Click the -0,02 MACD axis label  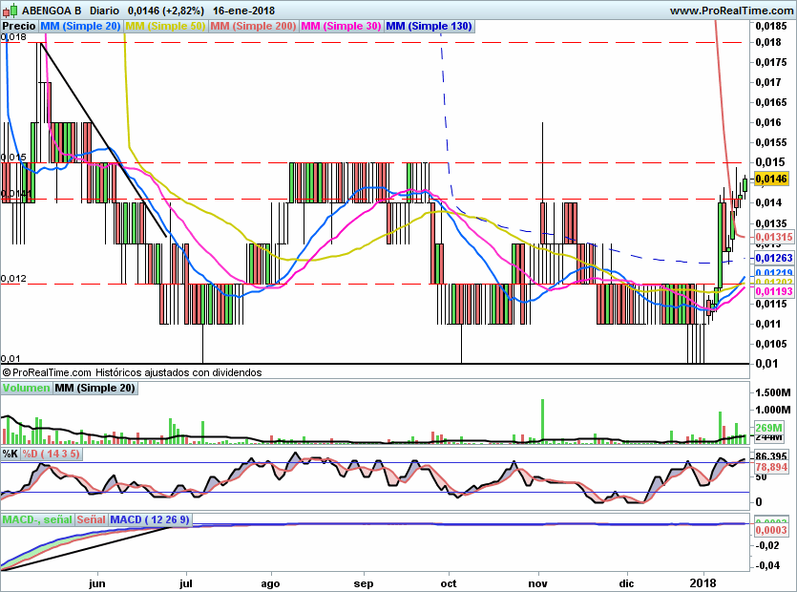click(x=767, y=545)
